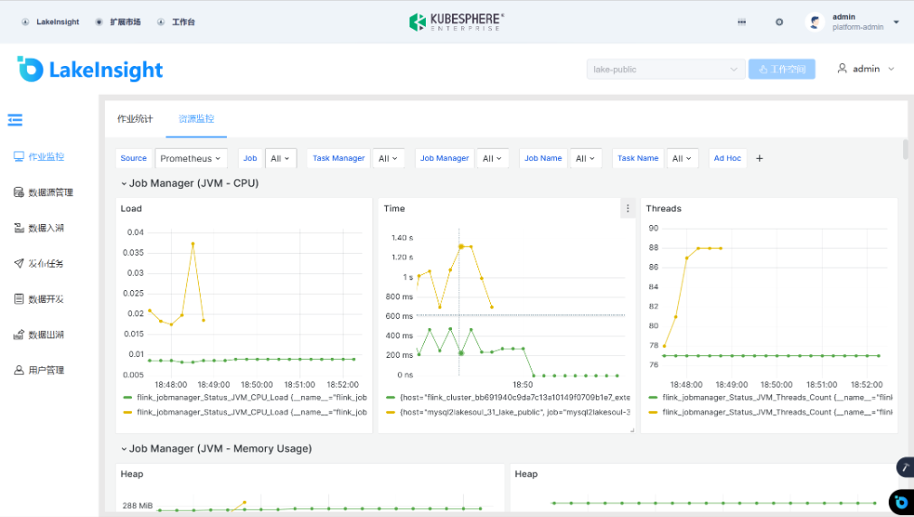Click the floating hammer tool icon

tap(904, 467)
